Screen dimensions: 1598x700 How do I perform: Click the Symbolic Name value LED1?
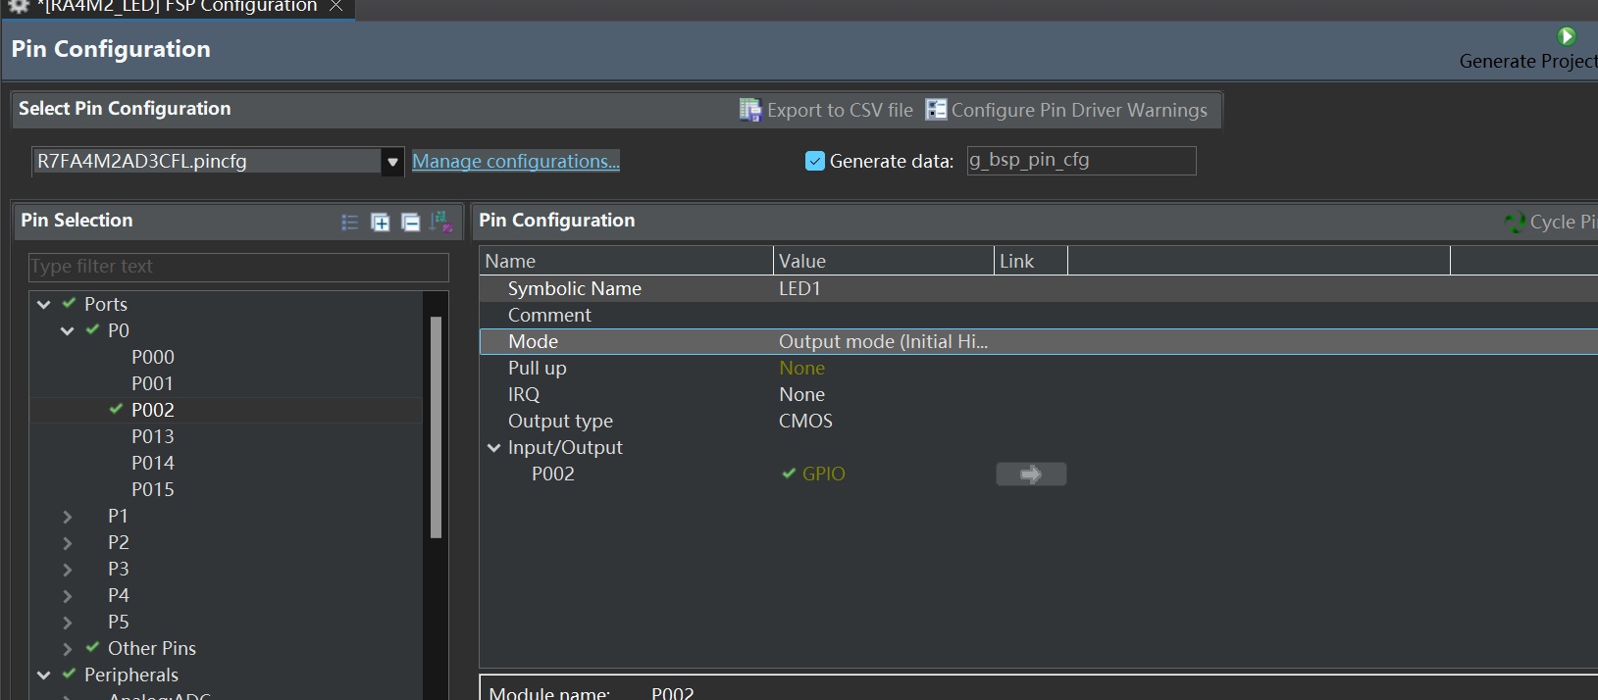(799, 289)
